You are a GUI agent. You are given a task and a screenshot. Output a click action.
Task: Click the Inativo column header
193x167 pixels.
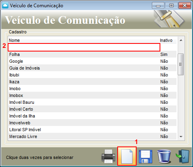pyautogui.click(x=166, y=40)
